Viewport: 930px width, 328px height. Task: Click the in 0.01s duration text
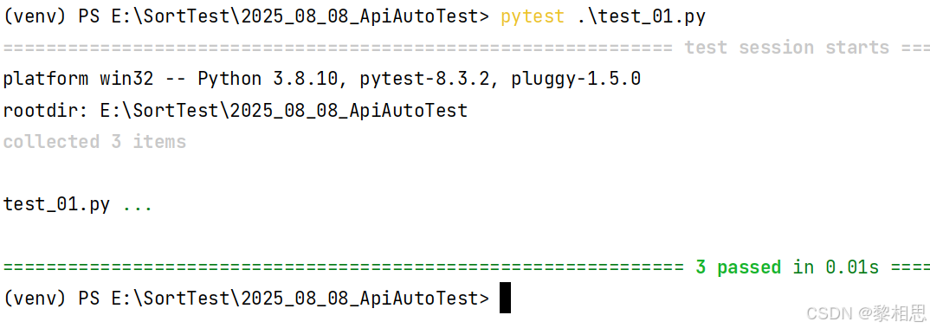(836, 267)
